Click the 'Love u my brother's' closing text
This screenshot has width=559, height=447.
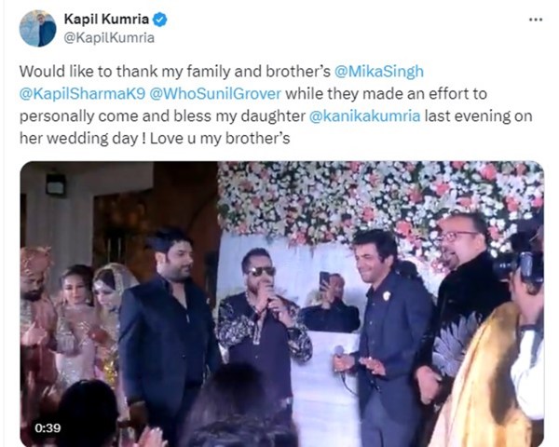(x=220, y=139)
